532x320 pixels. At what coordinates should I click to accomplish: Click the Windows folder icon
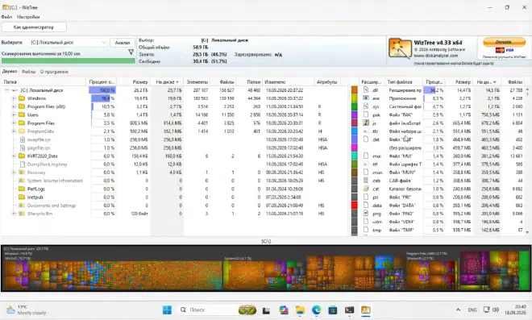click(x=22, y=98)
